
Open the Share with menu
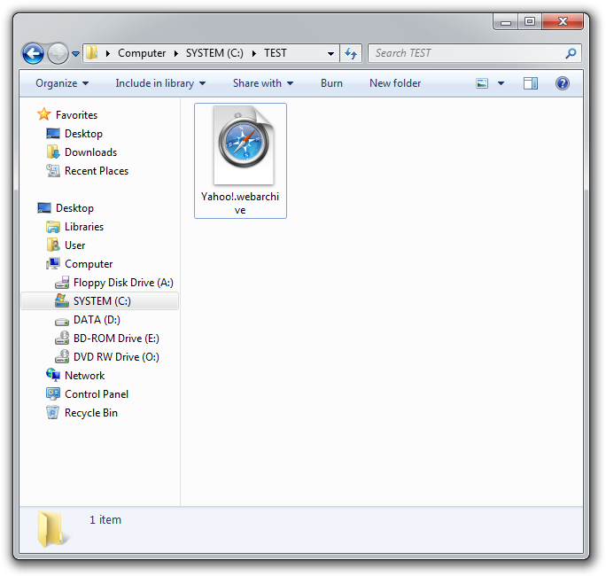[263, 83]
